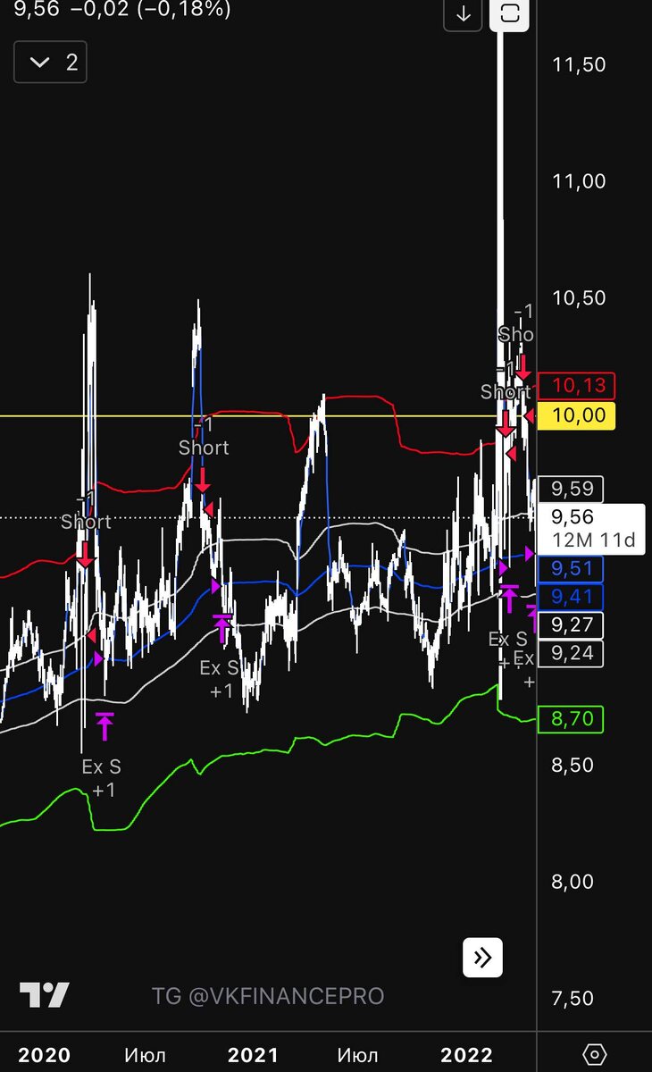
Task: Click the current price label 9,56
Action: (590, 528)
